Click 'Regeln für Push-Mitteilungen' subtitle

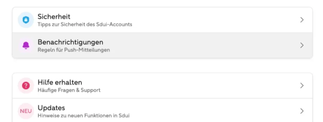pyautogui.click(x=74, y=50)
